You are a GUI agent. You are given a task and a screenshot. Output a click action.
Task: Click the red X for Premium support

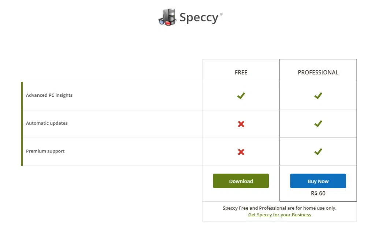[241, 152]
